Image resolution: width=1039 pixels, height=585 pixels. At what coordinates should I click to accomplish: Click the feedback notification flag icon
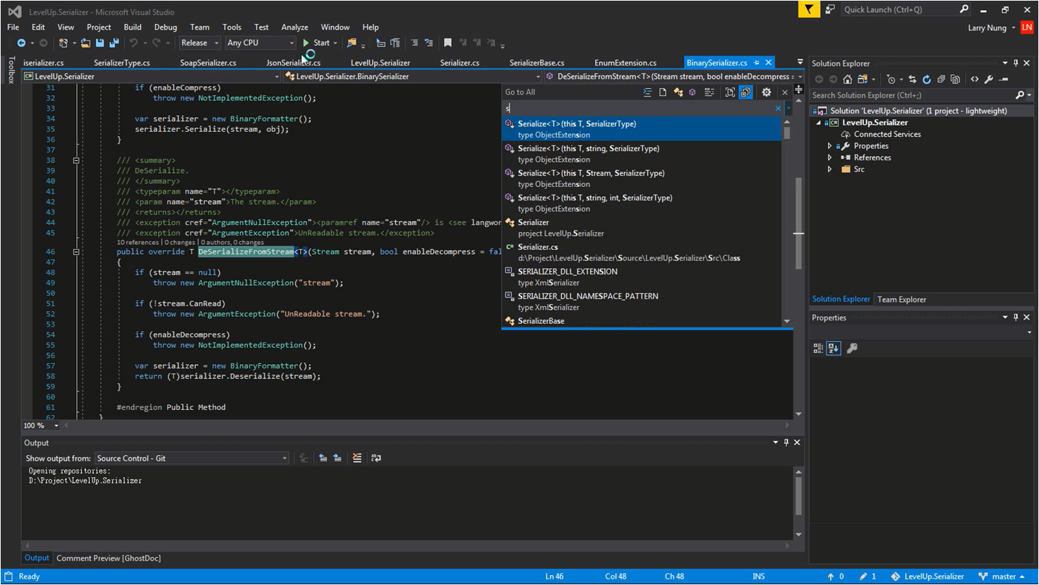click(x=809, y=9)
